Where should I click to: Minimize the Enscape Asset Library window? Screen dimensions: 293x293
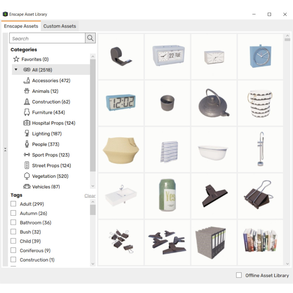254,14
